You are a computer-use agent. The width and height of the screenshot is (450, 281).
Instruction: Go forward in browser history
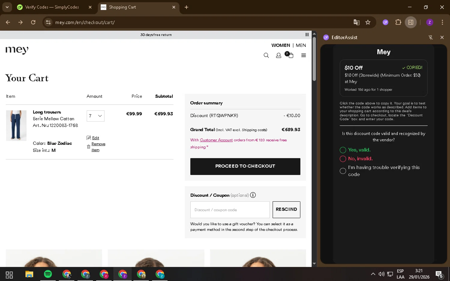20,22
